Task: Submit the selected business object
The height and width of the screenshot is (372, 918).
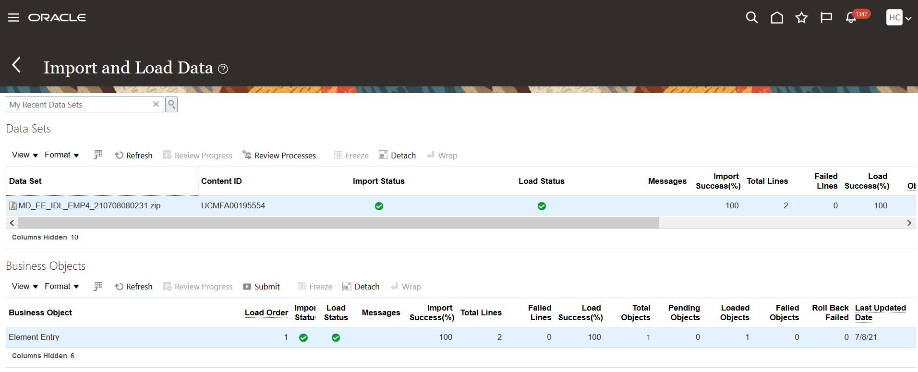Action: click(261, 287)
